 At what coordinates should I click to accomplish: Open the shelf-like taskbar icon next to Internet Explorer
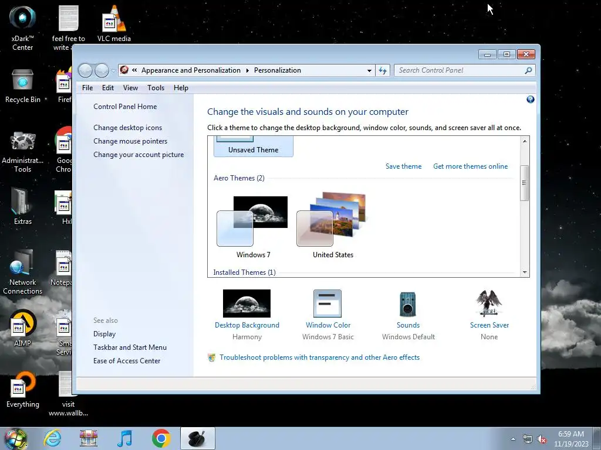89,438
